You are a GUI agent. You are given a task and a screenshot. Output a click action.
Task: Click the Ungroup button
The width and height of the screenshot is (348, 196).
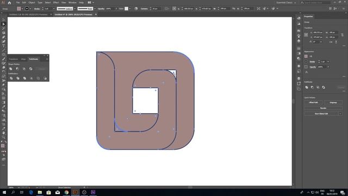point(333,102)
